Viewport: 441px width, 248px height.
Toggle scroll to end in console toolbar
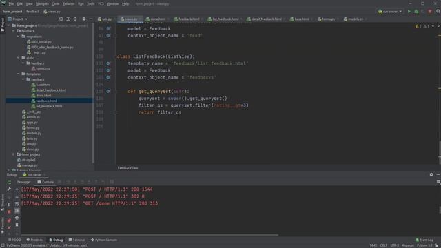click(17, 211)
